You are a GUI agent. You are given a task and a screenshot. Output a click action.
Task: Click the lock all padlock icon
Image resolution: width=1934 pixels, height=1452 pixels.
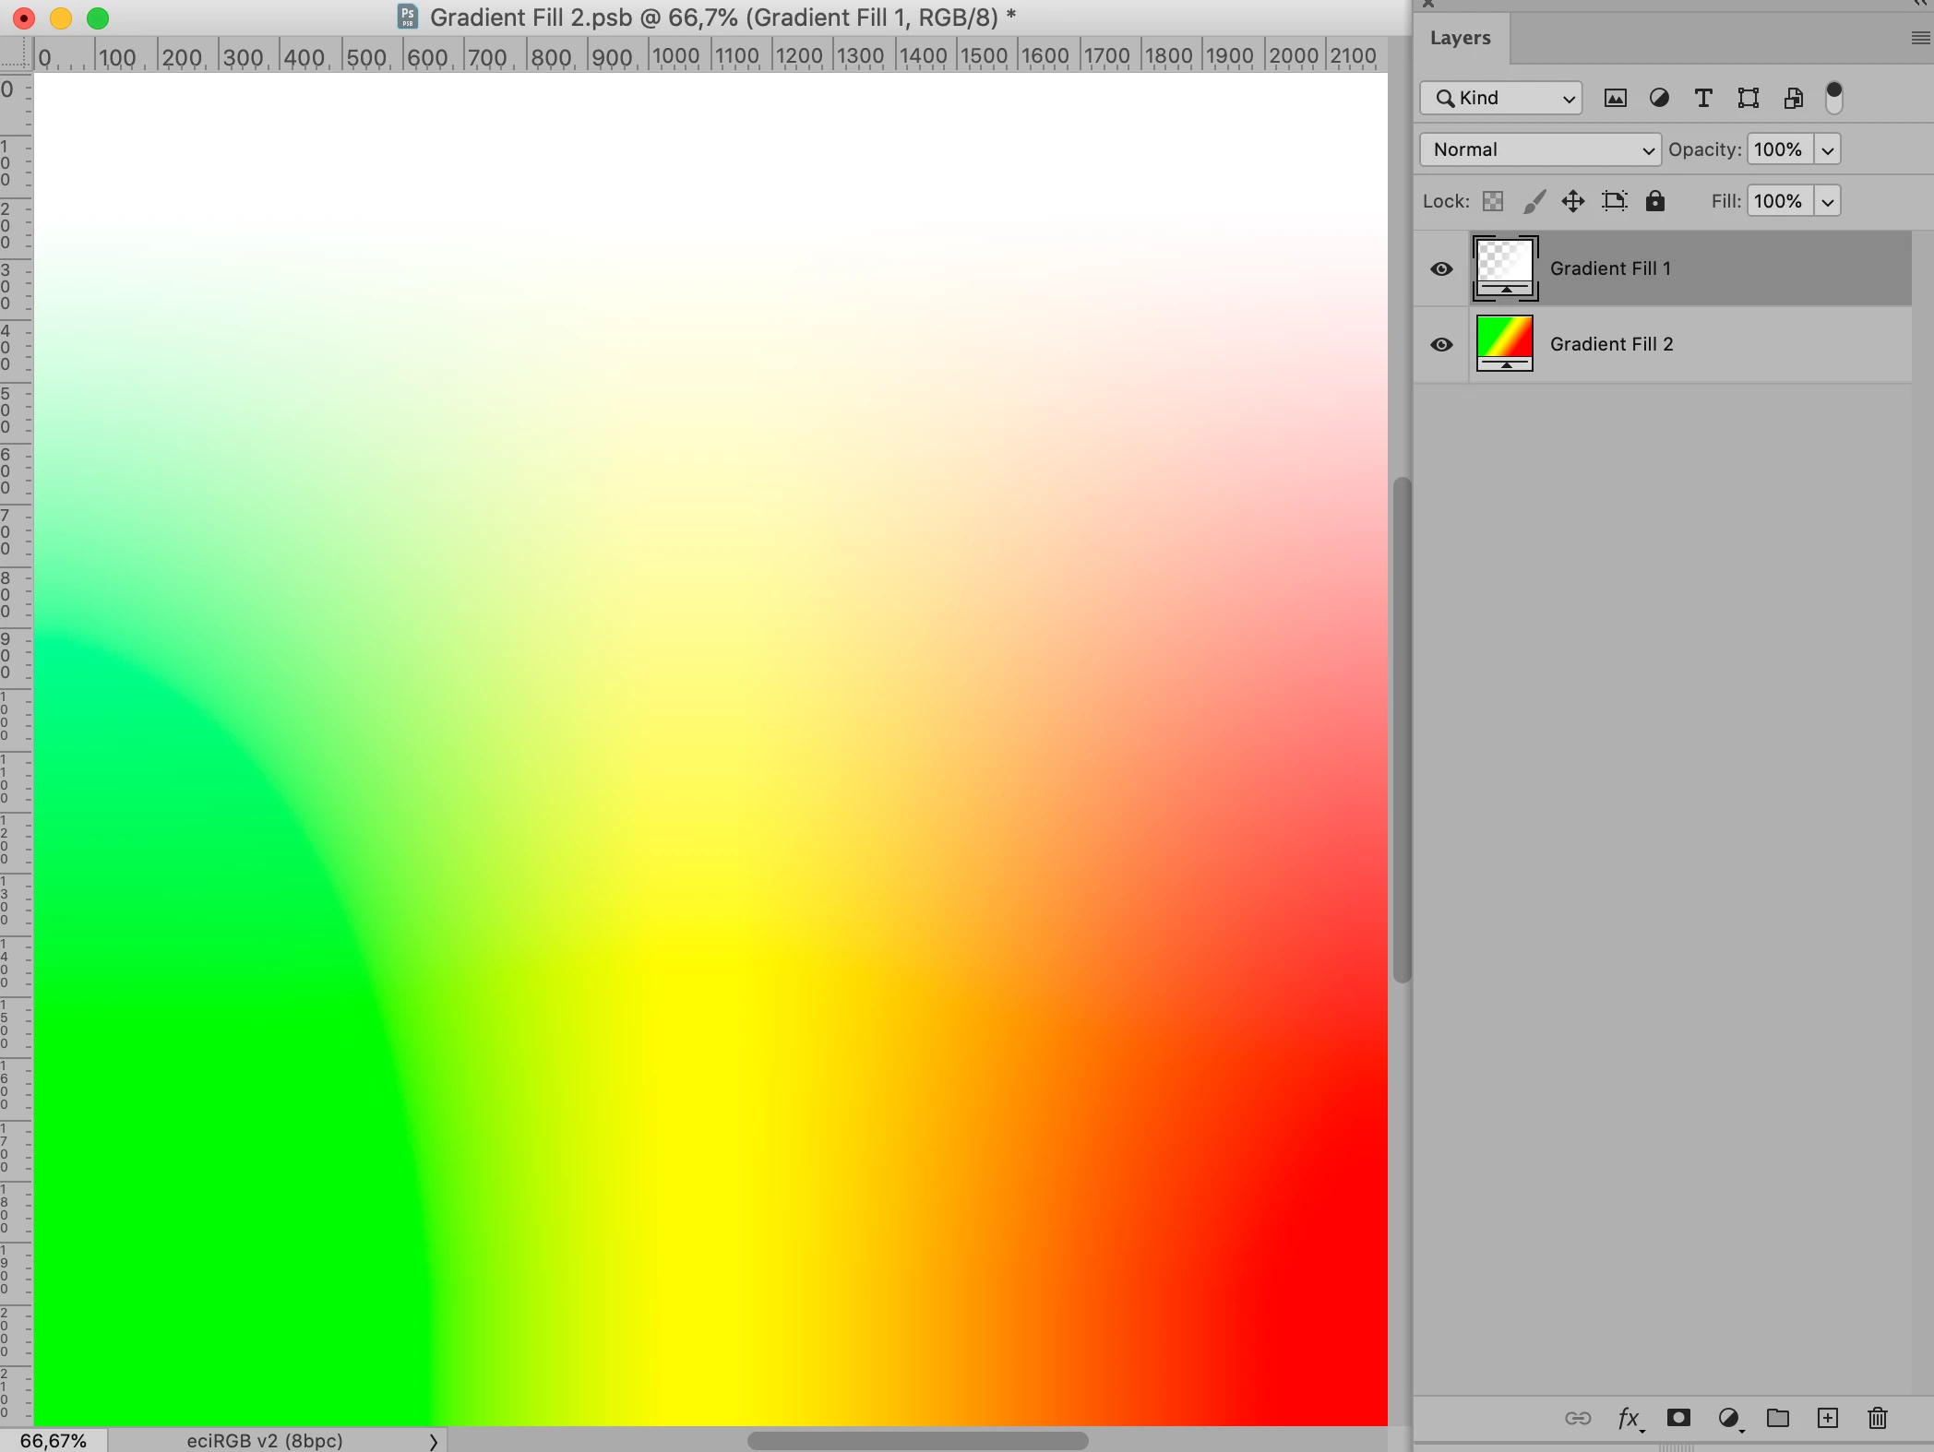pos(1655,201)
